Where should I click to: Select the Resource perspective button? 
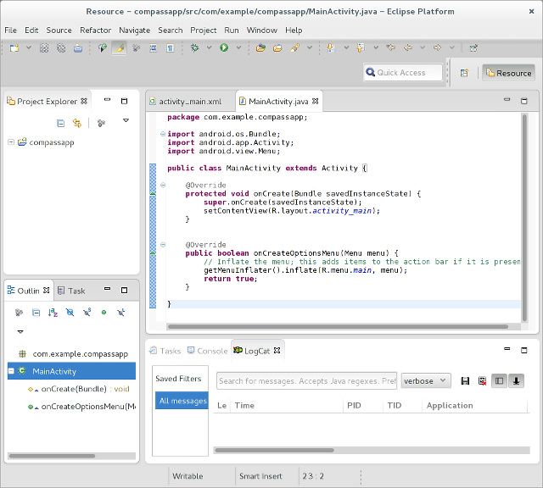508,73
